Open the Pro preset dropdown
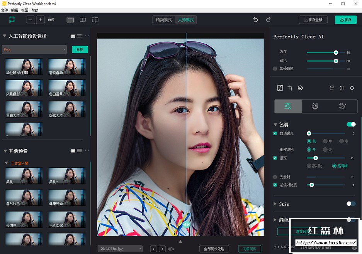This screenshot has height=254, width=362. [x=34, y=49]
